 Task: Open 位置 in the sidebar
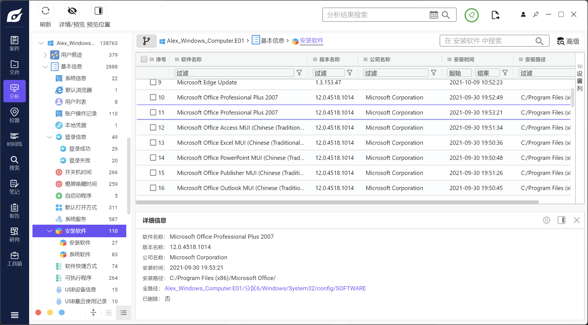[15, 115]
